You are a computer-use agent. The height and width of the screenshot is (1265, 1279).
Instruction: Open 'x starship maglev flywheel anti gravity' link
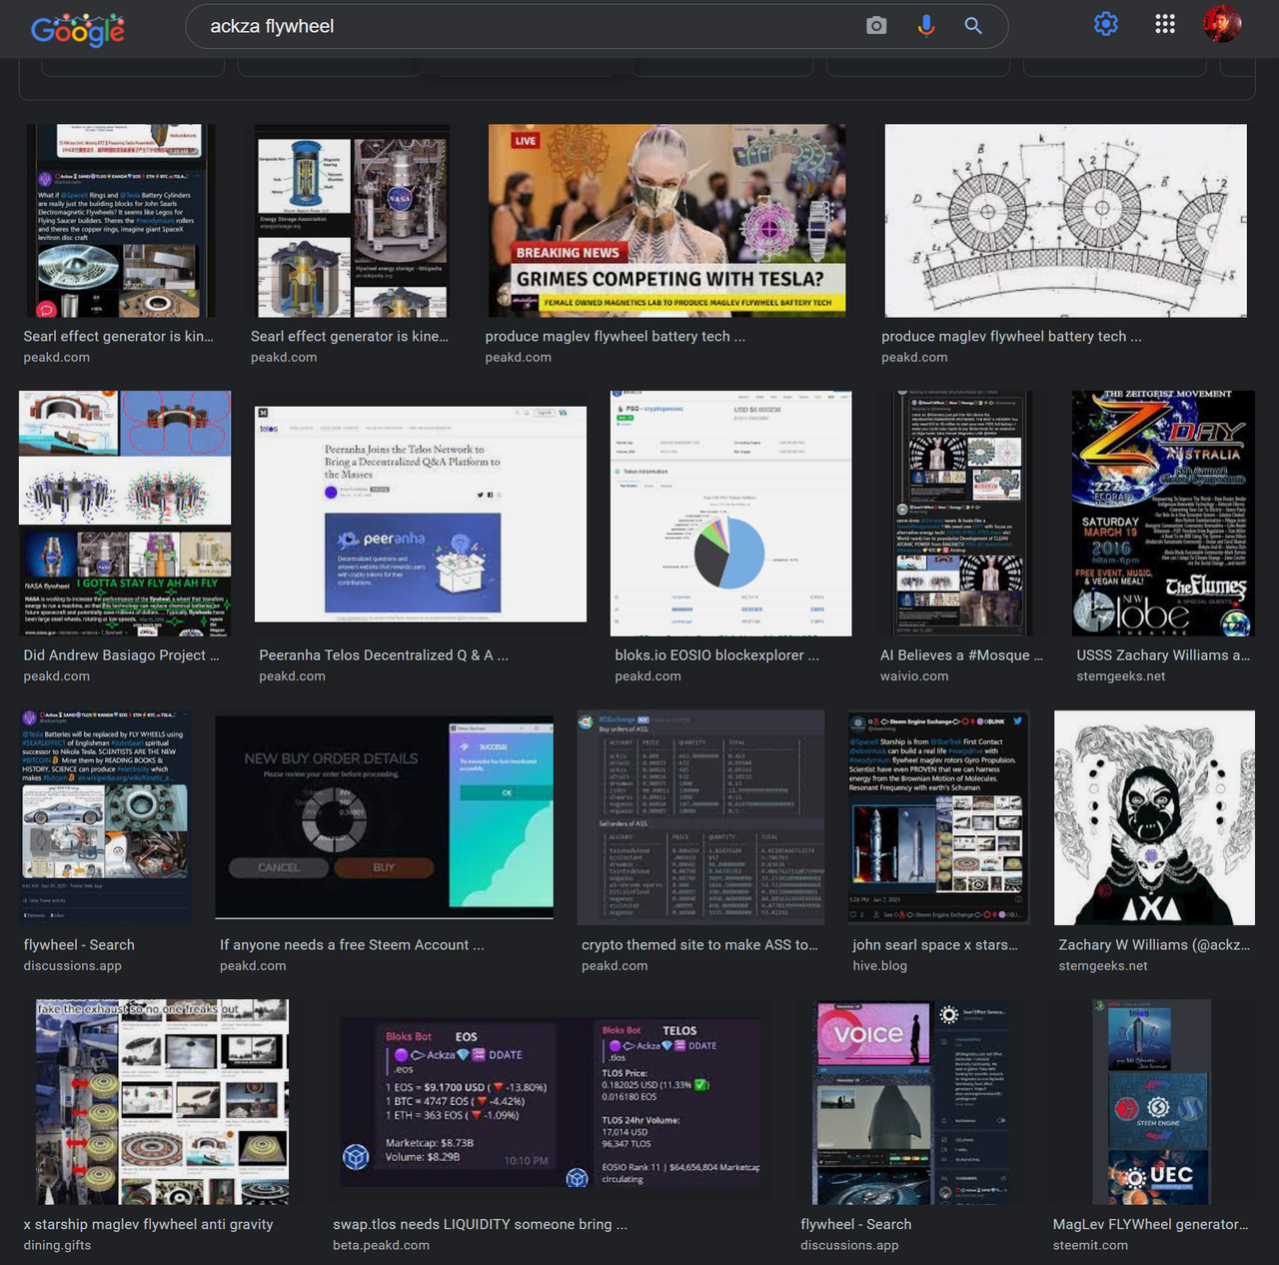tap(148, 1225)
